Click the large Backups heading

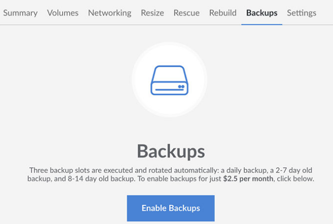coord(171,151)
